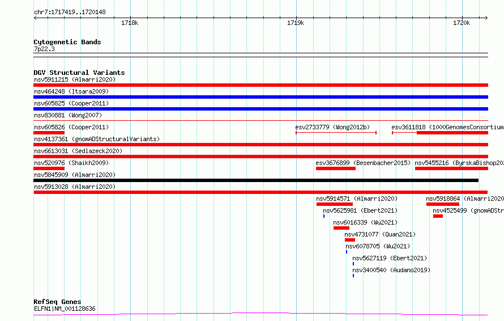This screenshot has height=321, width=504.
Task: Click the nsv5913028 (Almarri2020) label
Action: (x=75, y=187)
